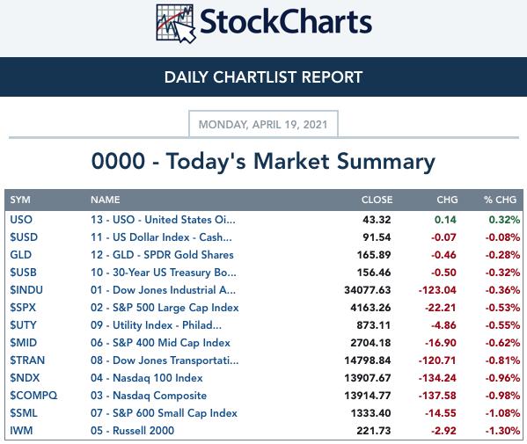
Task: Click S&P 500 Large Cap Index
Action: pyautogui.click(x=165, y=308)
